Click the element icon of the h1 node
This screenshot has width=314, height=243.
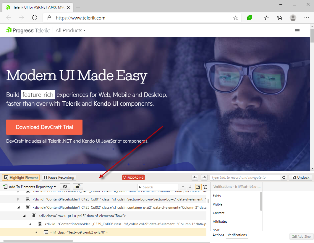(x=46, y=232)
